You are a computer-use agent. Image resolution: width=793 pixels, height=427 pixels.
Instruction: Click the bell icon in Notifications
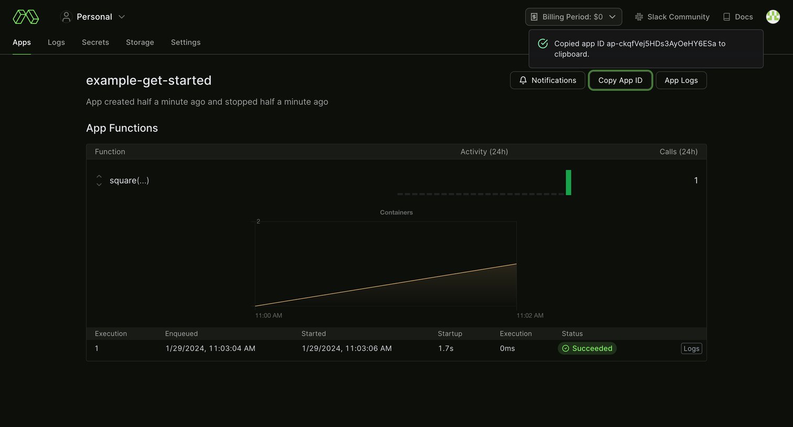[x=523, y=80]
